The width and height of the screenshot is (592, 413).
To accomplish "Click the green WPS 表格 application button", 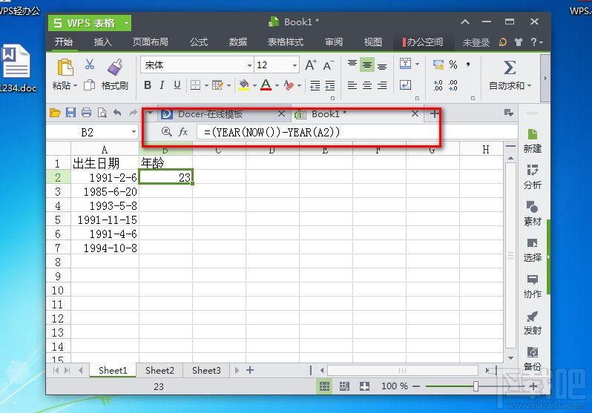I will tap(90, 23).
